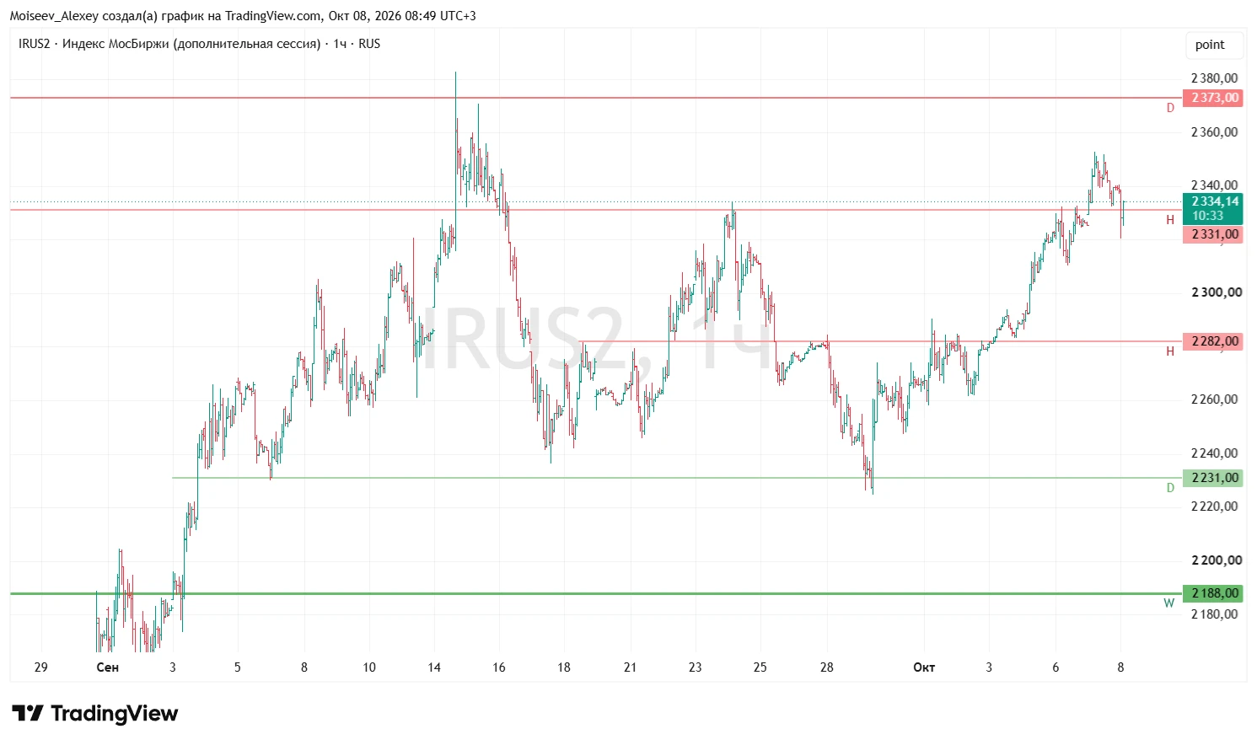
Task: Click the 2 260,00 price scale value
Action: click(1214, 399)
